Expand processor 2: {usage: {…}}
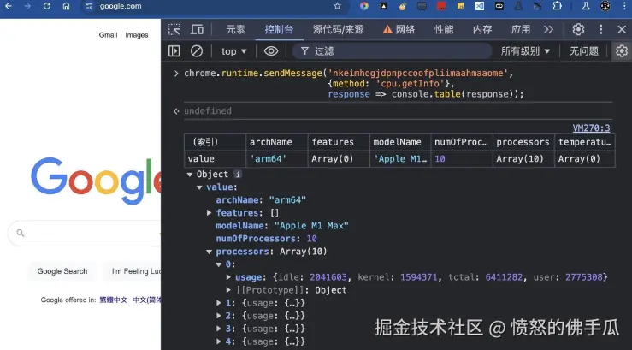Screen dimensions: 632x350 (218, 316)
